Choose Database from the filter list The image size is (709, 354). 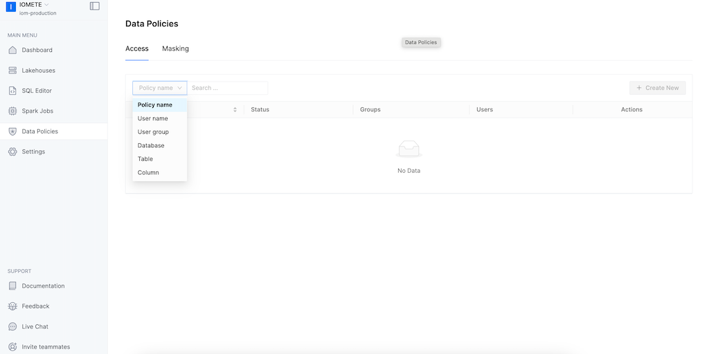tap(151, 145)
